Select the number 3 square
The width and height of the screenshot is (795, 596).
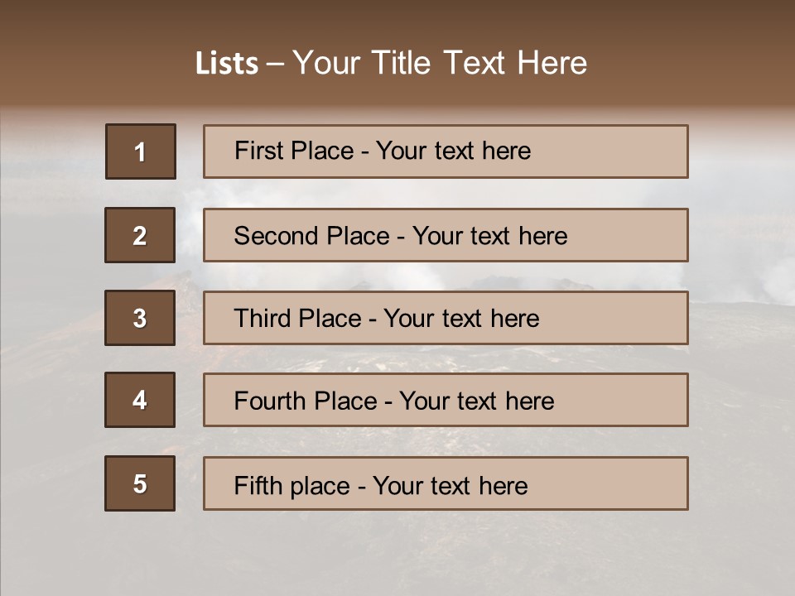[140, 318]
